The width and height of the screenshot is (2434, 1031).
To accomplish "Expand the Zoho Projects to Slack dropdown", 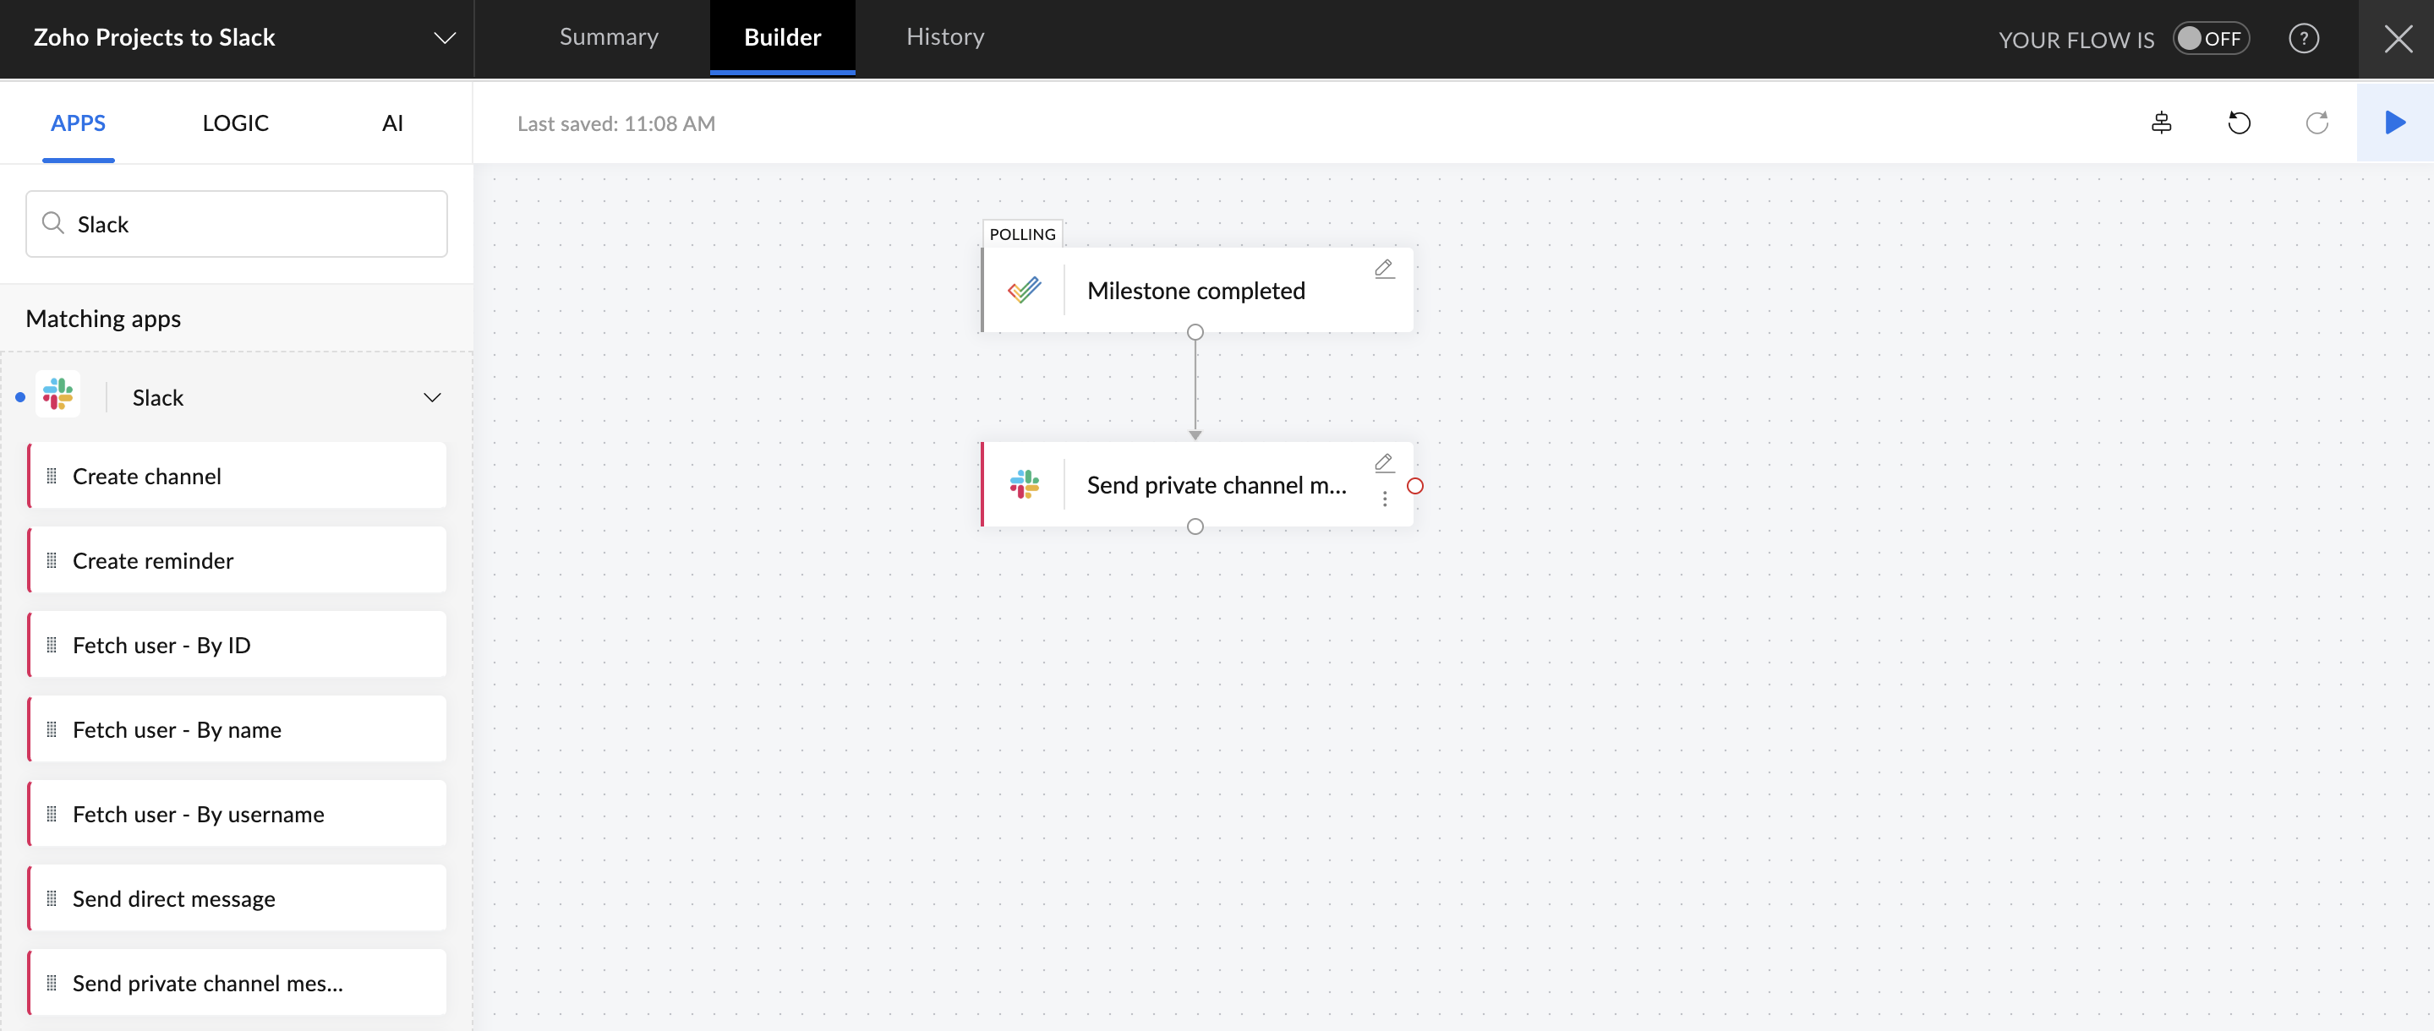I will [x=443, y=38].
